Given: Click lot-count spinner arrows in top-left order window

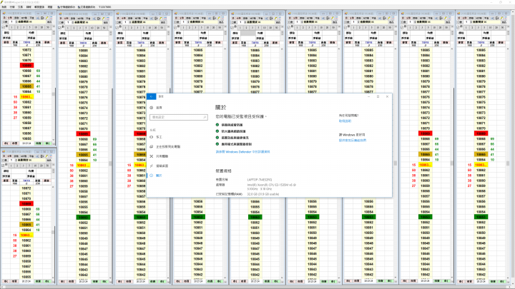Looking at the screenshot, I should (x=16, y=22).
